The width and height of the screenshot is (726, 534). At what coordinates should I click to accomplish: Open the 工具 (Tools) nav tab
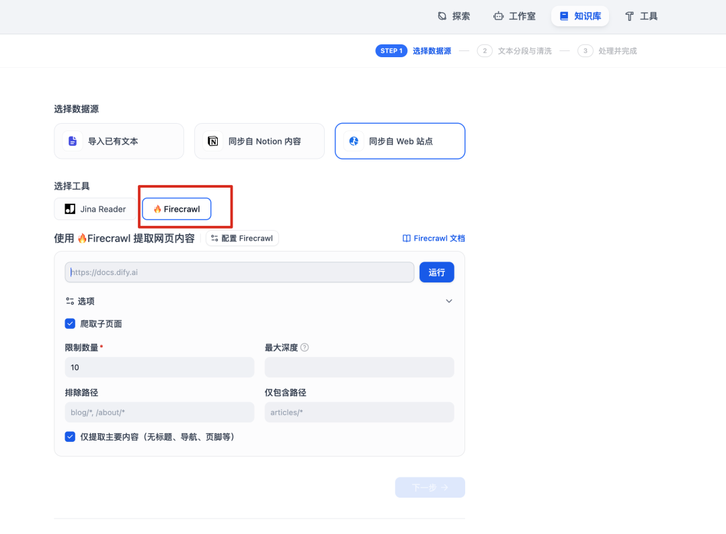641,16
